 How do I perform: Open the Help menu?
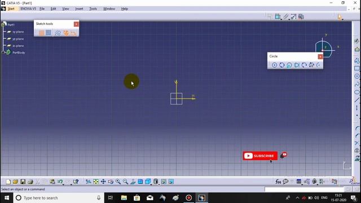pos(125,9)
